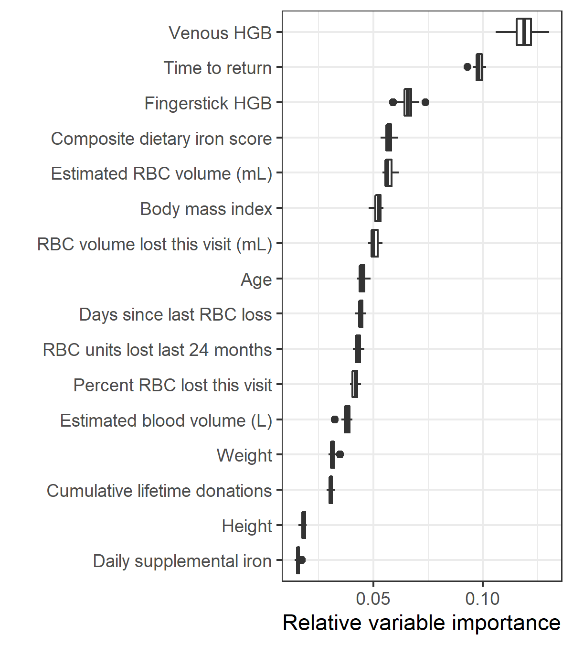Select the Fingerstick HGB box
The width and height of the screenshot is (573, 645).
(x=407, y=102)
